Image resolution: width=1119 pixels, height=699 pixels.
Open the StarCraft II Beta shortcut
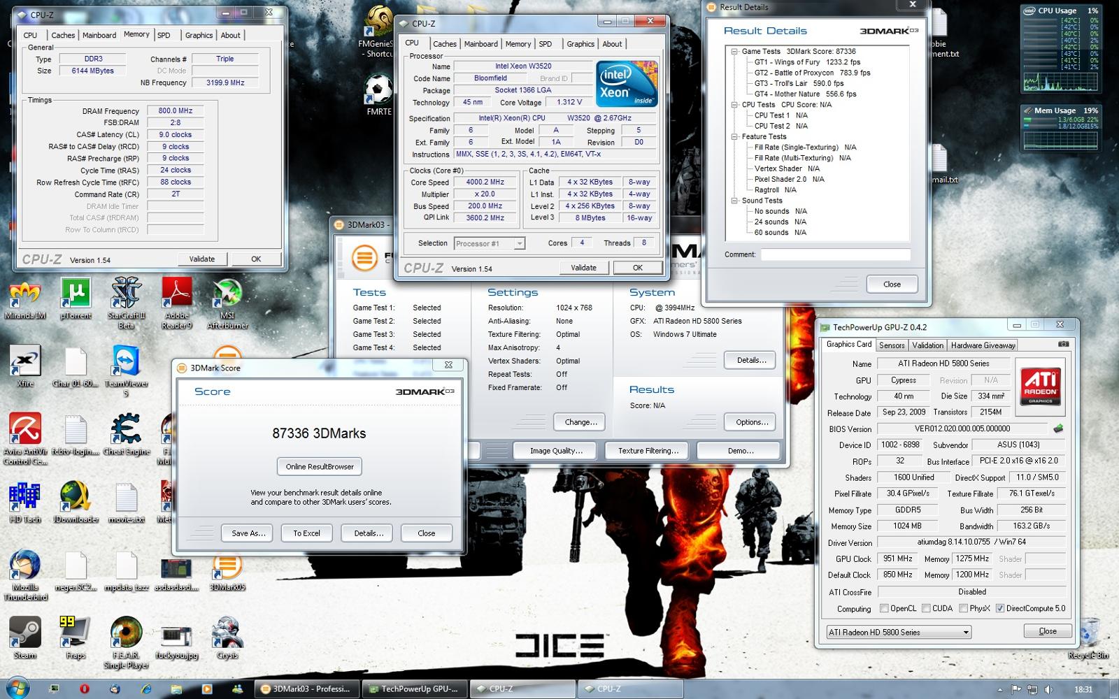(127, 302)
